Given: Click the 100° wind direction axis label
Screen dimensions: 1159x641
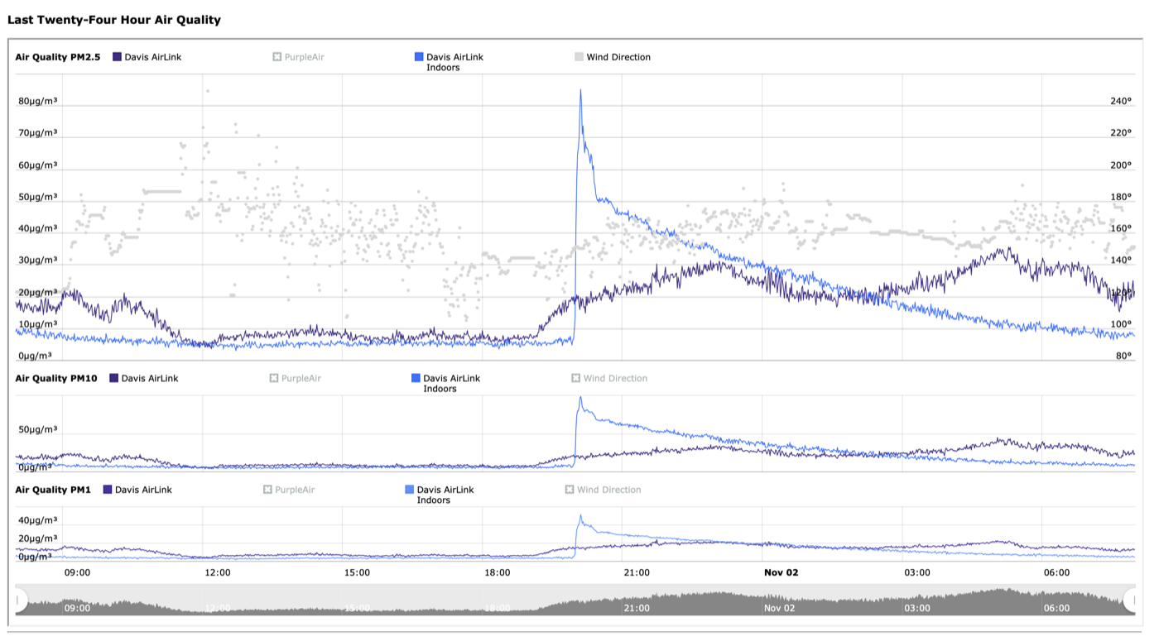Looking at the screenshot, I should tap(1121, 323).
